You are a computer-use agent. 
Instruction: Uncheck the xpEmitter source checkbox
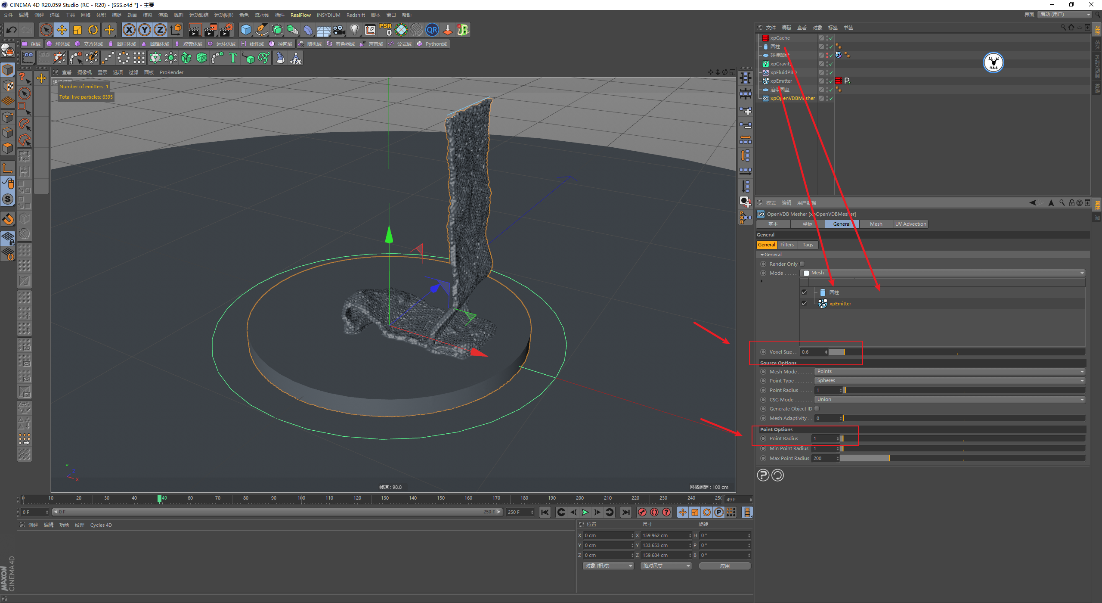(804, 304)
